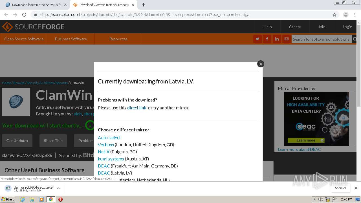Click Login in header
Screen dimensions: 361x203
[x=347, y=27]
